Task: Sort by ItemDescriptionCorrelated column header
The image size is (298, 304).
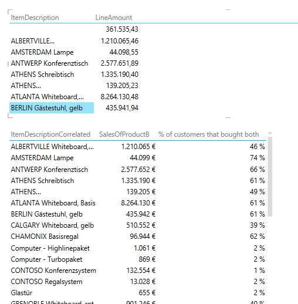Action: click(x=50, y=134)
